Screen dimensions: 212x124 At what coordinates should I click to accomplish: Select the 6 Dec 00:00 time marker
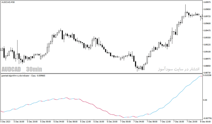(45, 122)
